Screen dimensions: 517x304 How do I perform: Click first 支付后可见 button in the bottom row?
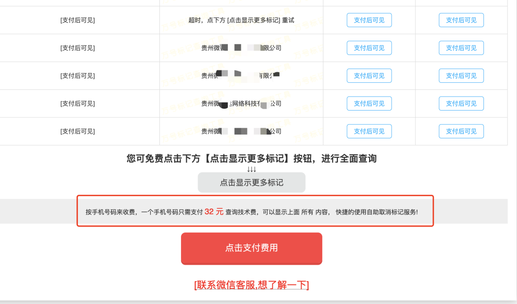click(369, 131)
